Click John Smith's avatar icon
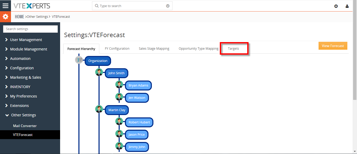Image resolution: width=357 pixels, height=154 pixels. (x=99, y=72)
